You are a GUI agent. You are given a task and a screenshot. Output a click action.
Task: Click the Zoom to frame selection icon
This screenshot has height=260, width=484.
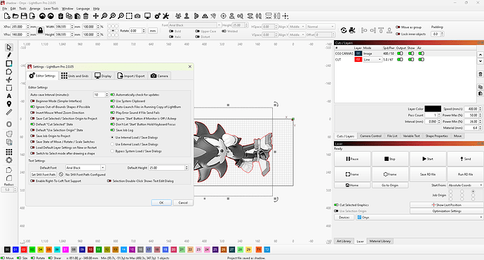click(129, 16)
